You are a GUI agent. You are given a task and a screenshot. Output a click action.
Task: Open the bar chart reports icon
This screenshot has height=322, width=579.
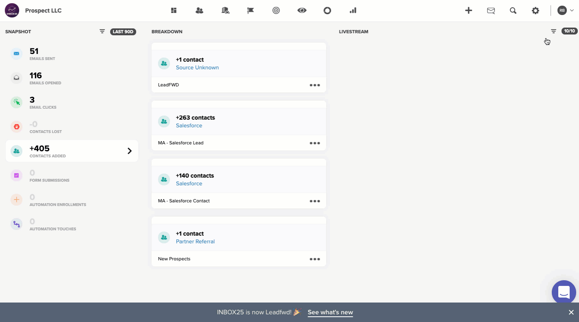(x=353, y=11)
